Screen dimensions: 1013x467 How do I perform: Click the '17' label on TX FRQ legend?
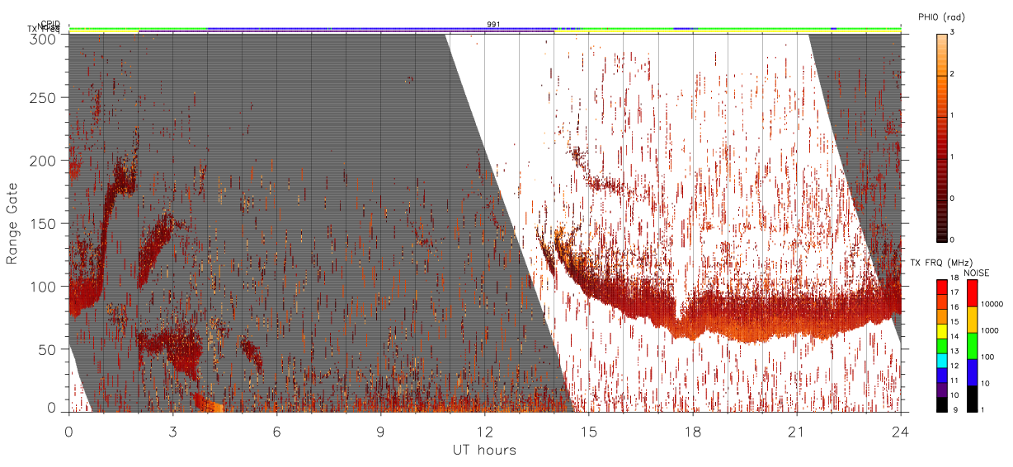954,292
